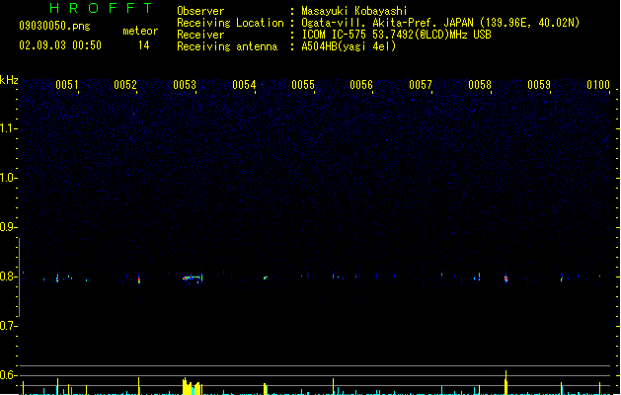621x395 pixels.
Task: Click the Receiver label
Action: (200, 35)
